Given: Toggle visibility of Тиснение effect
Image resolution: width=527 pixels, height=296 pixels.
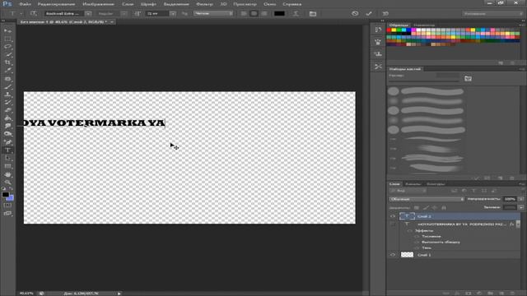Looking at the screenshot, I should coord(417,237).
